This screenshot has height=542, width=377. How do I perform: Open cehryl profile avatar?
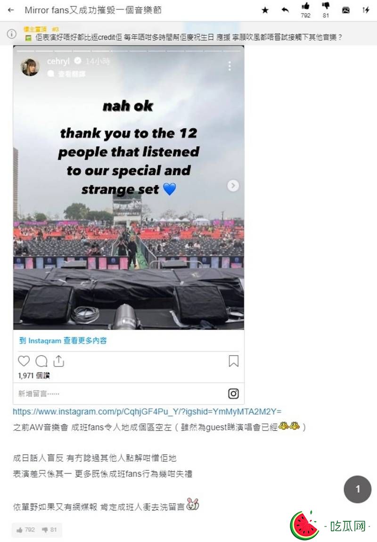[30, 66]
